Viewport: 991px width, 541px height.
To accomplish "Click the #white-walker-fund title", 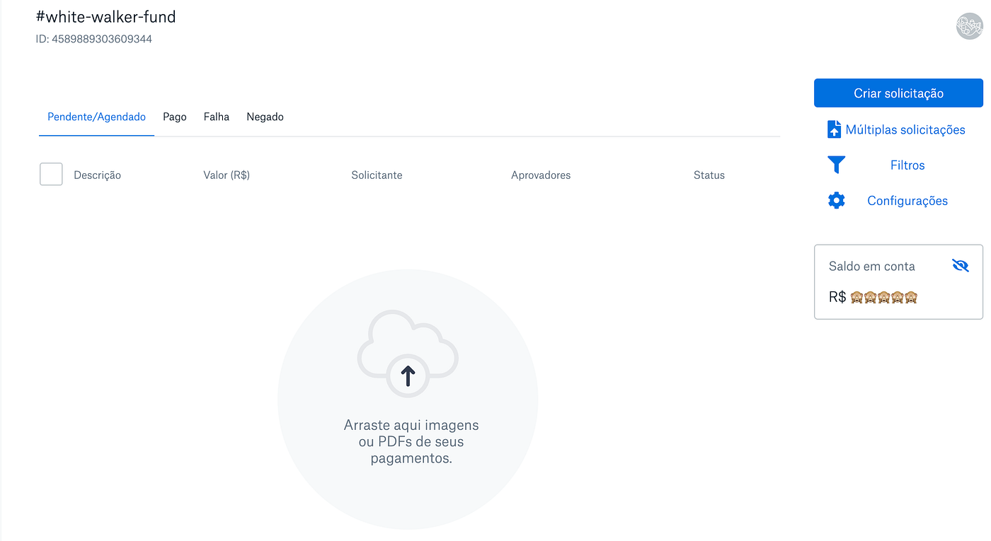I will [x=105, y=17].
